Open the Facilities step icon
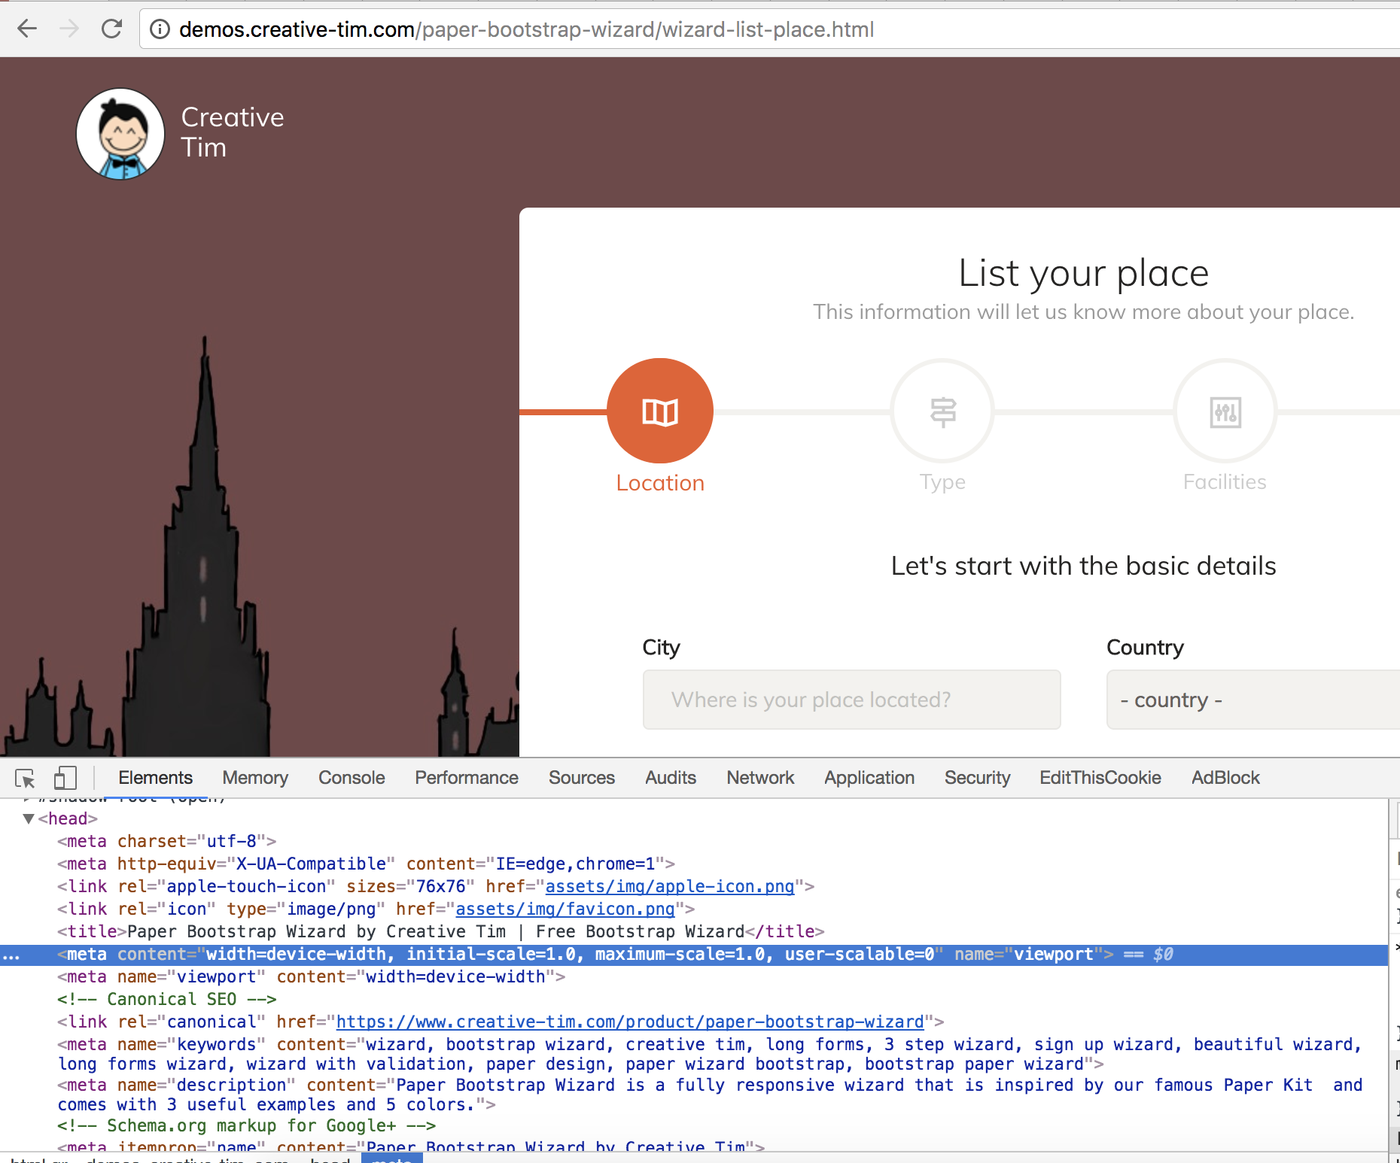Screen dimensions: 1400x1163 pyautogui.click(x=1224, y=411)
